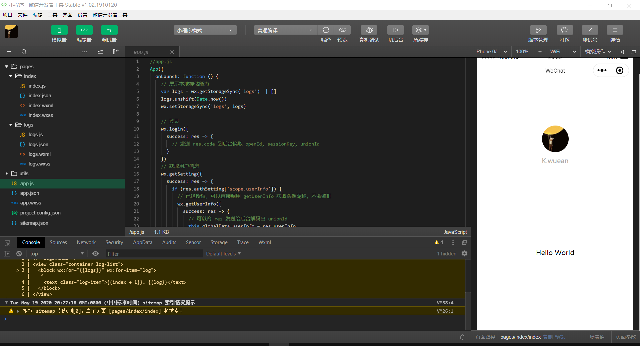Click the simulator capsule close circle
Image resolution: width=640 pixels, height=346 pixels.
(x=620, y=71)
